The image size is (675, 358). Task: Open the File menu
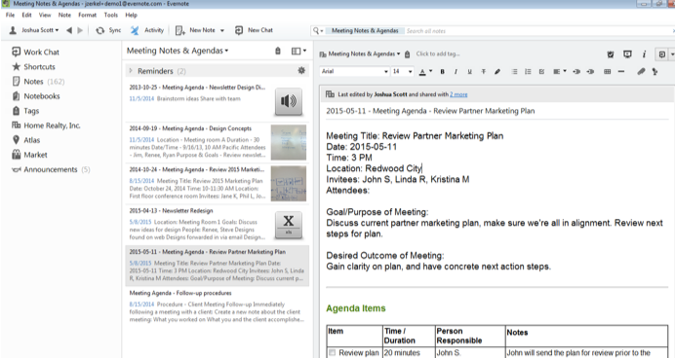click(x=10, y=15)
